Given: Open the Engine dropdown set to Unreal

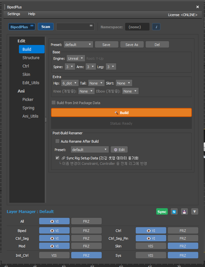Looking at the screenshot, I should [76, 58].
